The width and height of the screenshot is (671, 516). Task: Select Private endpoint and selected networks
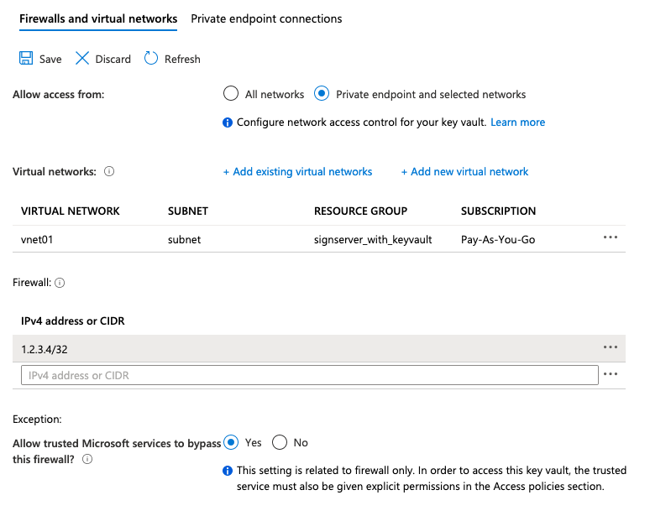[x=322, y=94]
